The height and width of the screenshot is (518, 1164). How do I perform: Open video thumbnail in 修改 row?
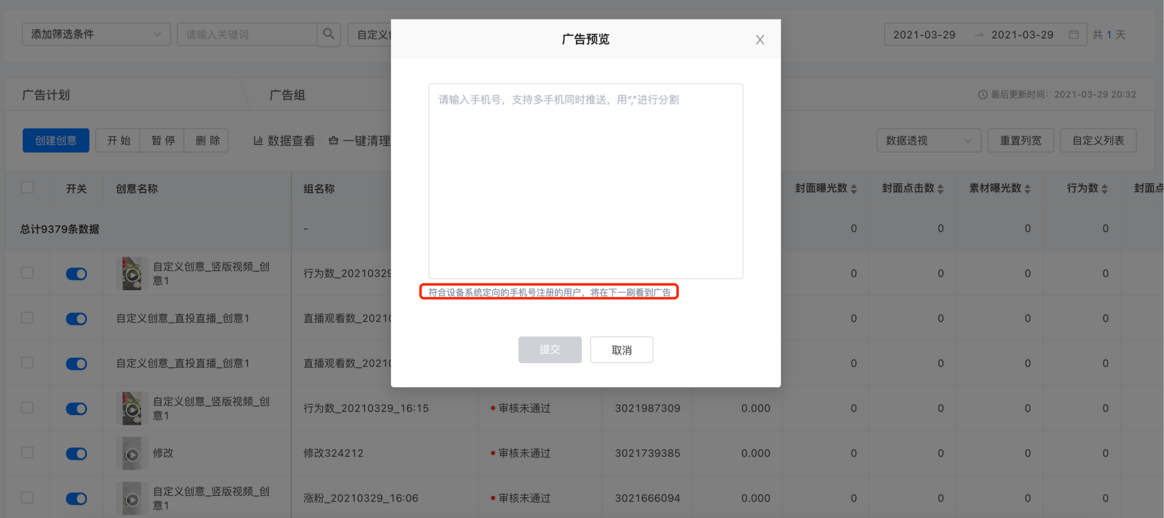pyautogui.click(x=132, y=454)
